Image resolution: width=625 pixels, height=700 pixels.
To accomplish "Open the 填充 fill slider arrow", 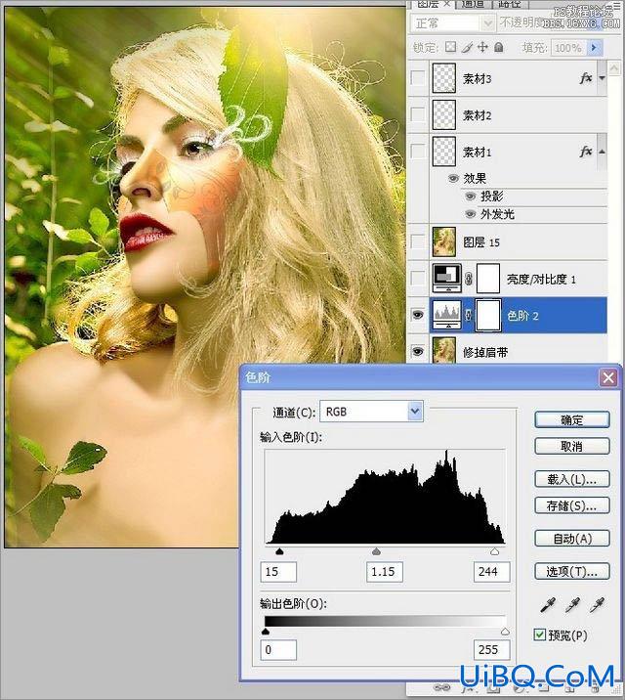I will coord(595,47).
